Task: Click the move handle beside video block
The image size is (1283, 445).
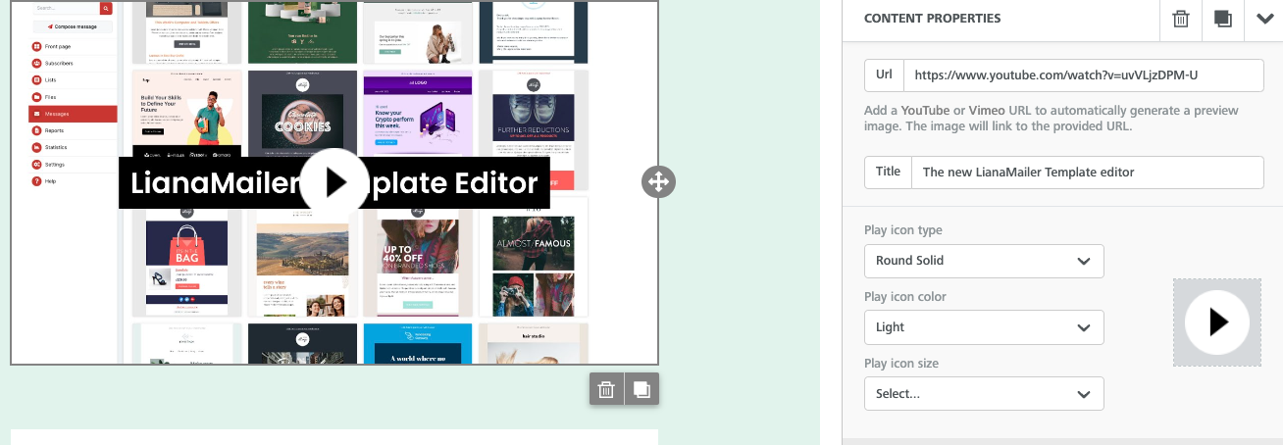Action: coord(658,181)
